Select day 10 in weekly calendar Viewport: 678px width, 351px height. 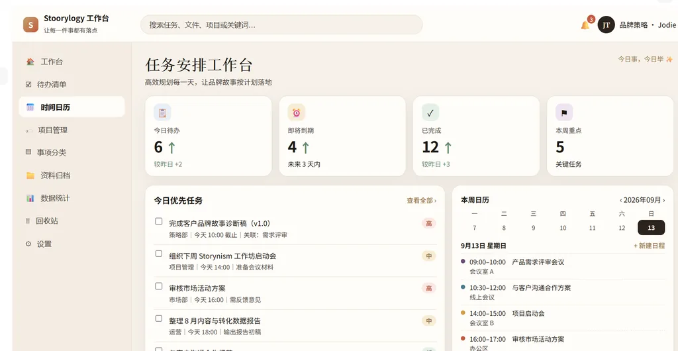coord(563,228)
